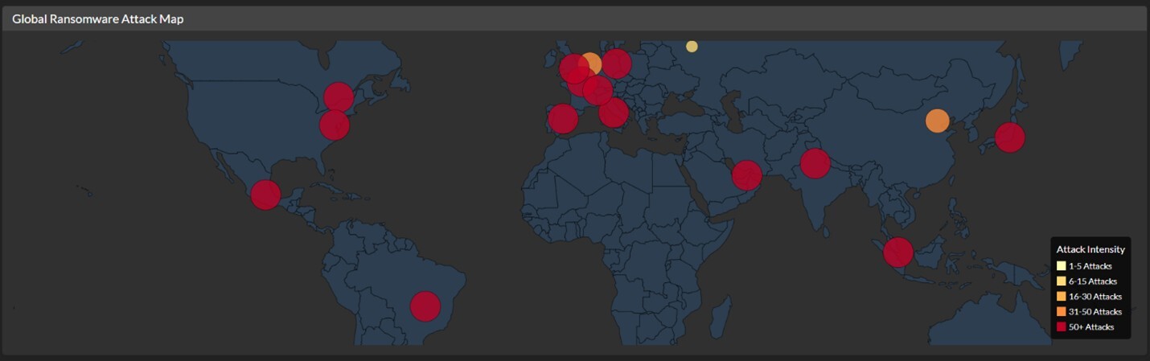This screenshot has height=361, width=1150.
Task: Click the orange marker over the Netherlands
Action: click(590, 64)
